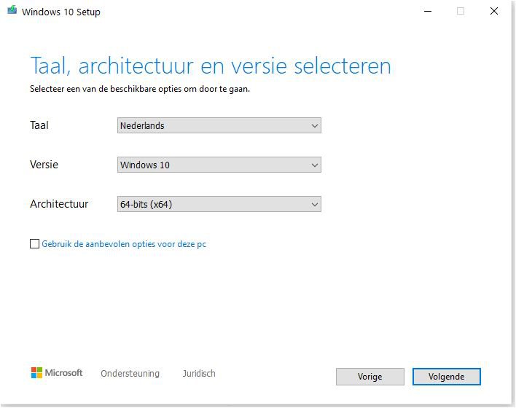The height and width of the screenshot is (408, 516).
Task: Click the 'Windows 10 Setup' title bar text
Action: click(61, 12)
